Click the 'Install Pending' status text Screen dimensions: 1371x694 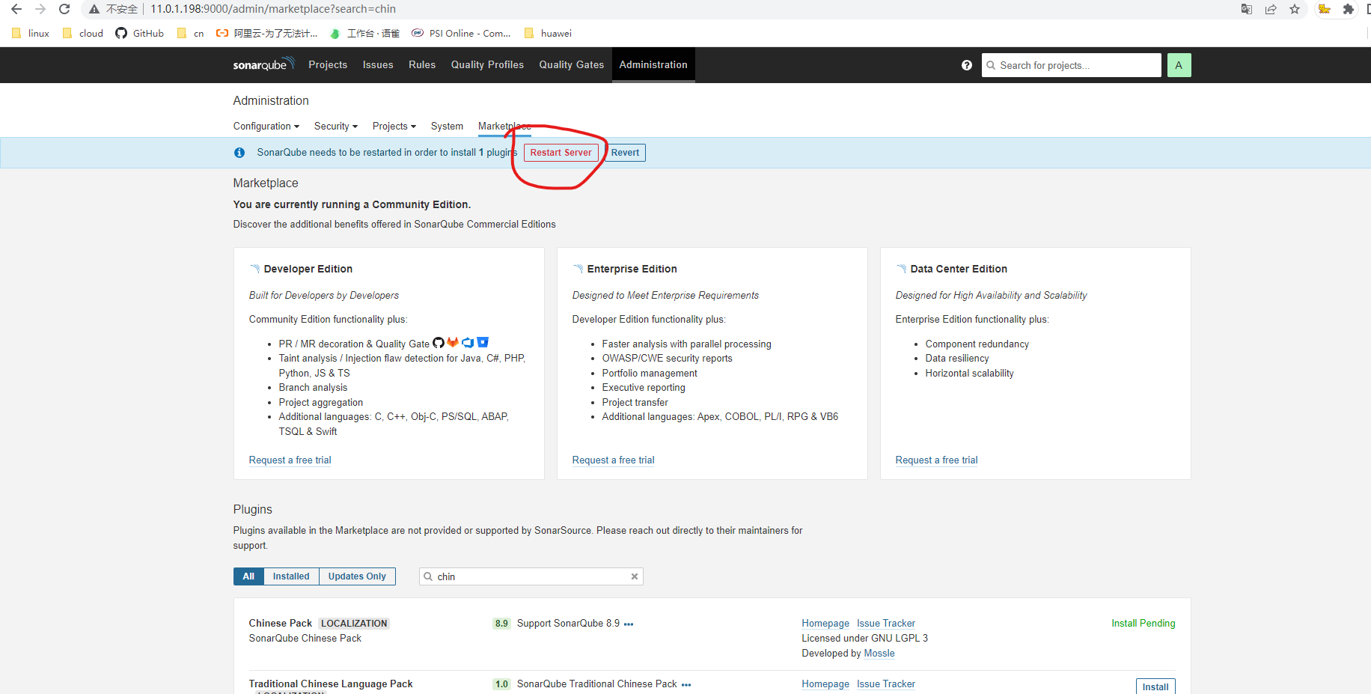pyautogui.click(x=1143, y=624)
